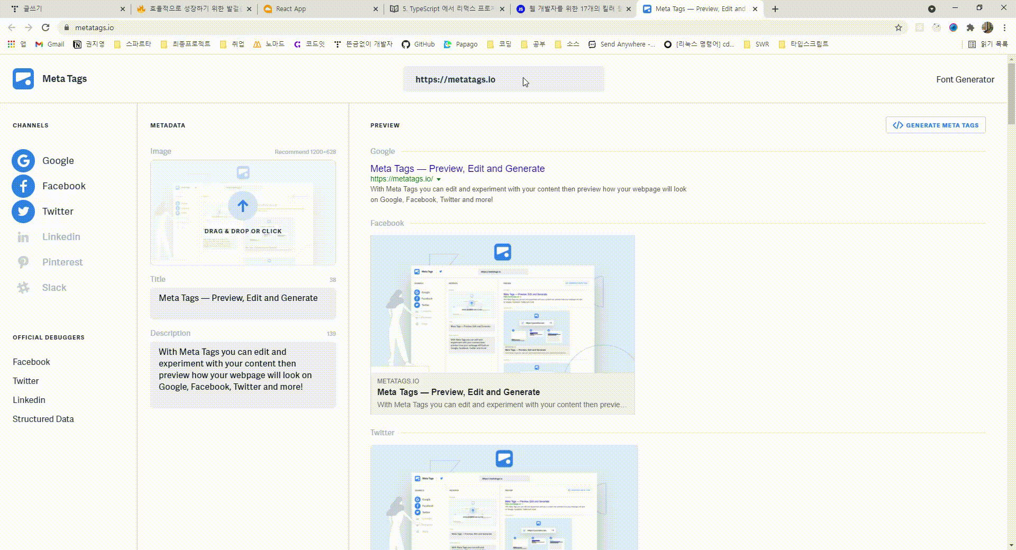
Task: Open 스파르타 bookmark folder
Action: (x=133, y=44)
